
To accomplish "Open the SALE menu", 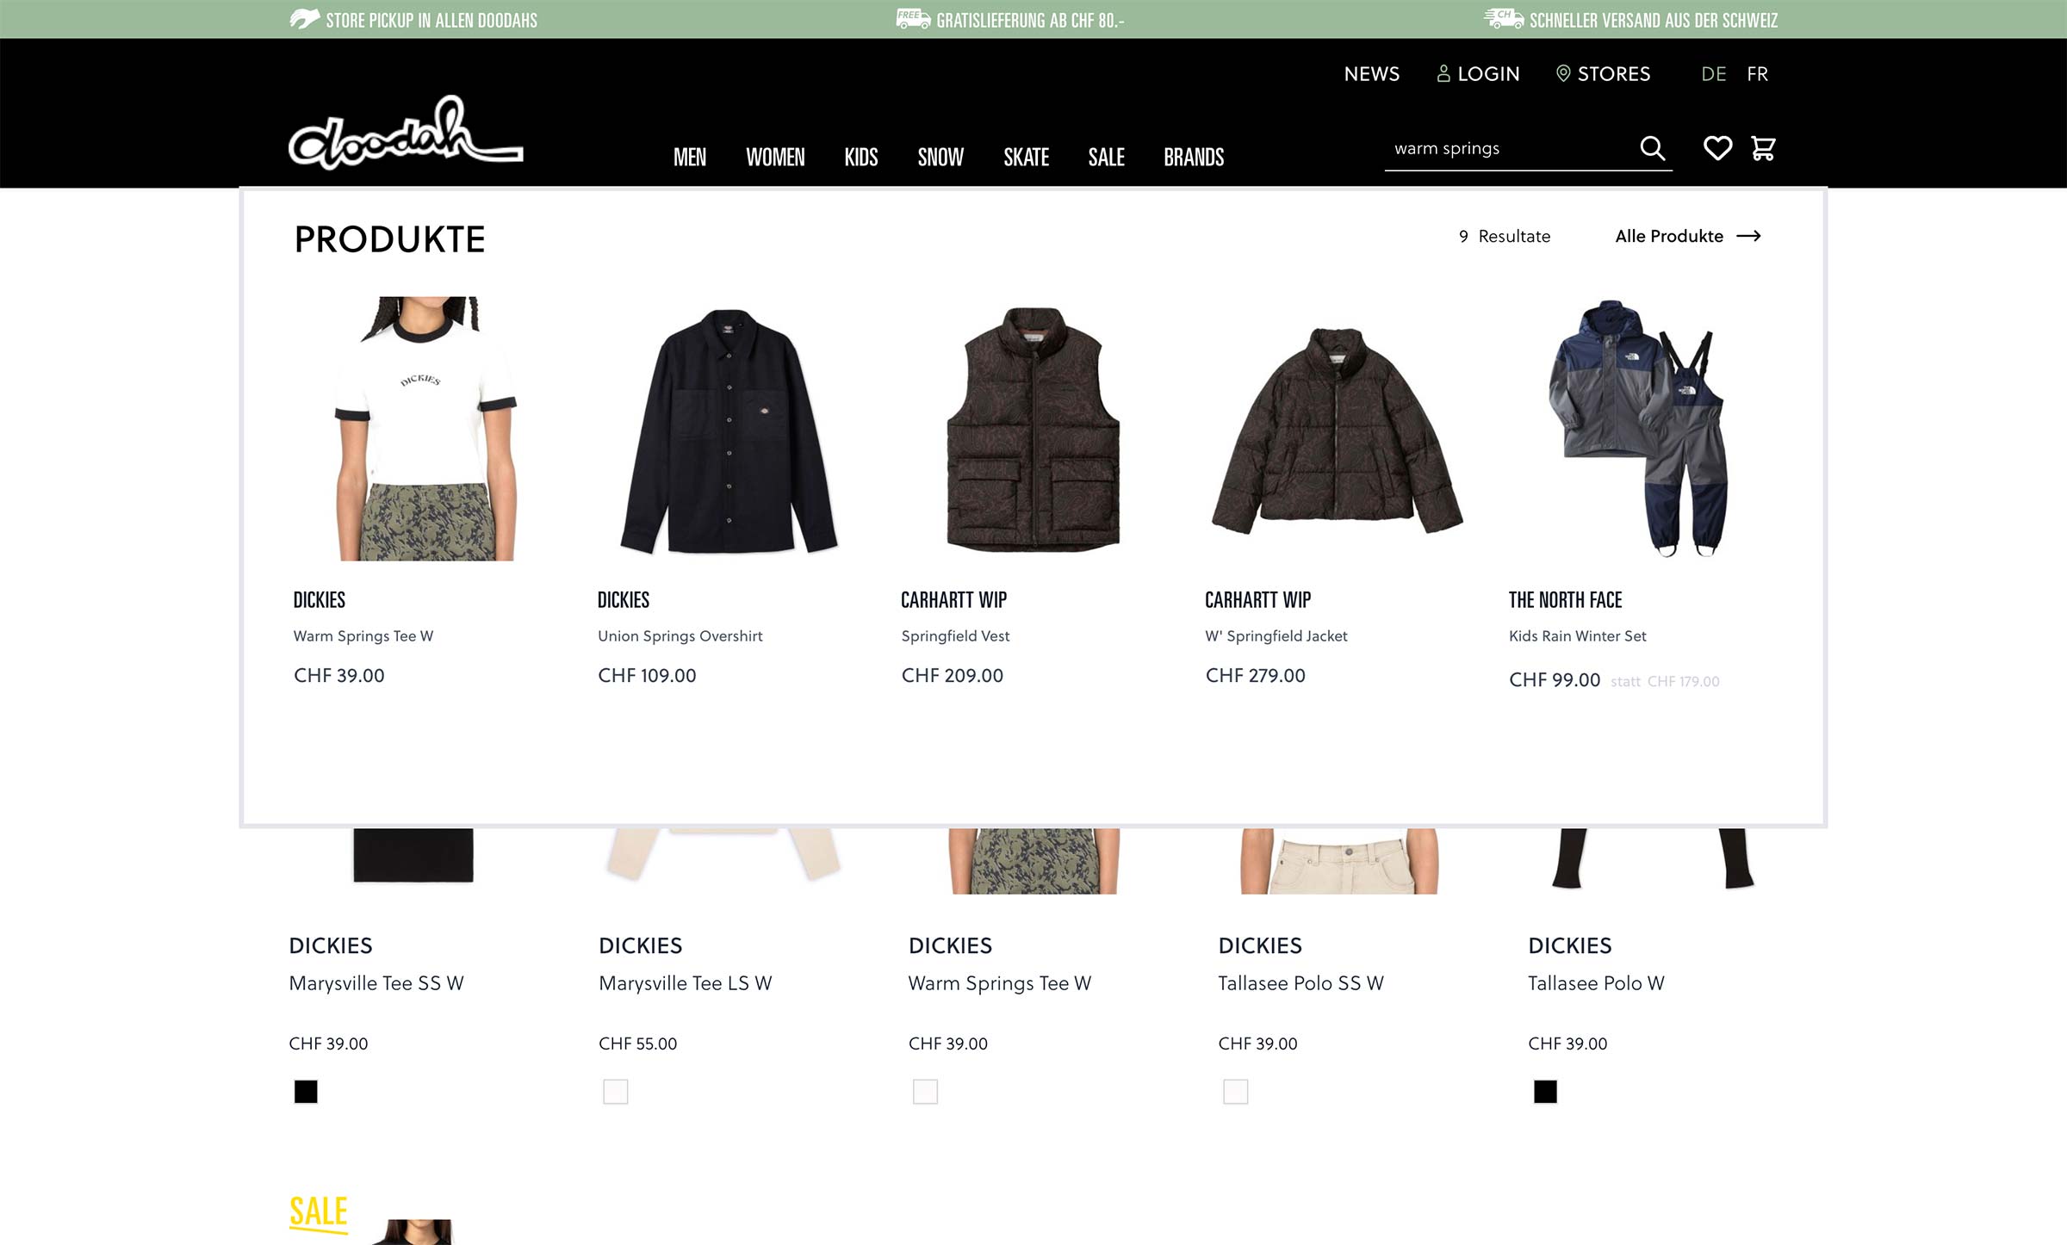I will coord(1106,157).
